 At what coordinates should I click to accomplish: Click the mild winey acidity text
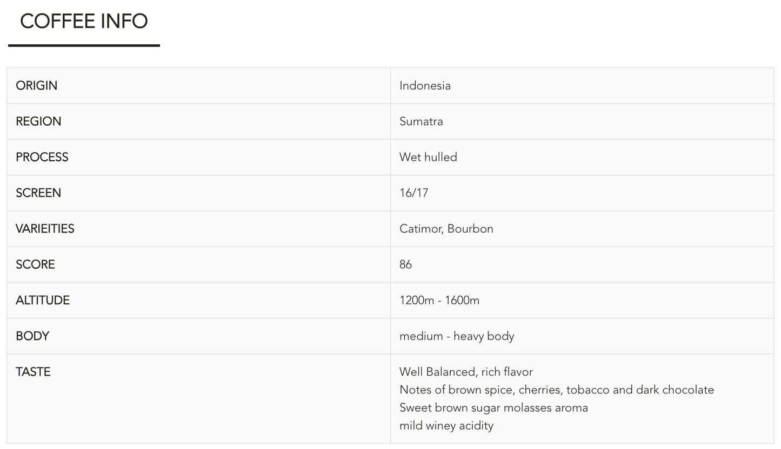(446, 426)
